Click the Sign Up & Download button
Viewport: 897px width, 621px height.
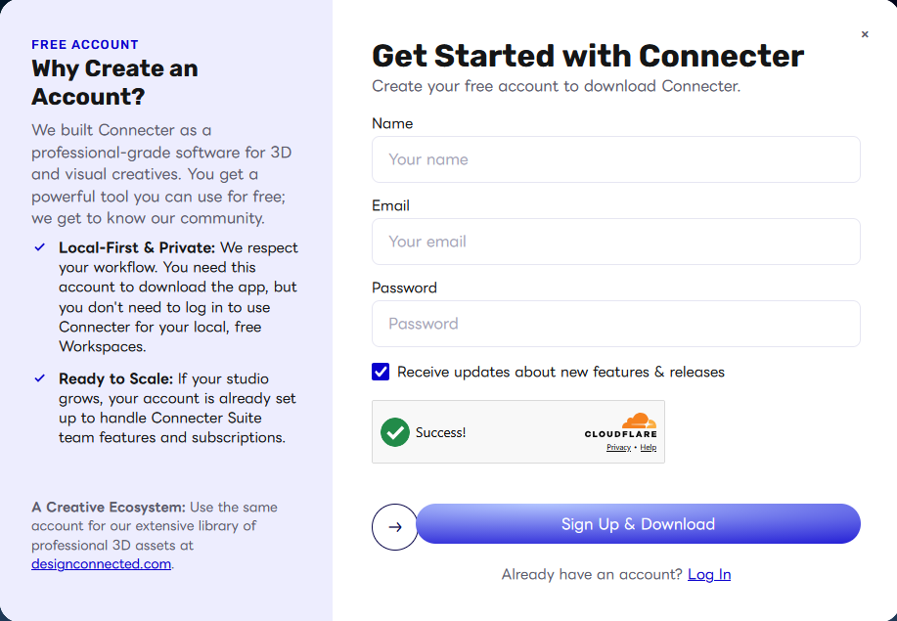coord(638,524)
